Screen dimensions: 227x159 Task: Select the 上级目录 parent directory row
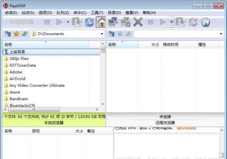pos(51,52)
